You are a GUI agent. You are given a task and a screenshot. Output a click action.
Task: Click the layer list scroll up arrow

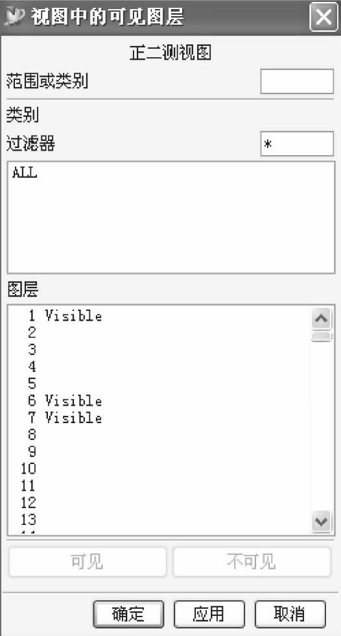[x=322, y=319]
